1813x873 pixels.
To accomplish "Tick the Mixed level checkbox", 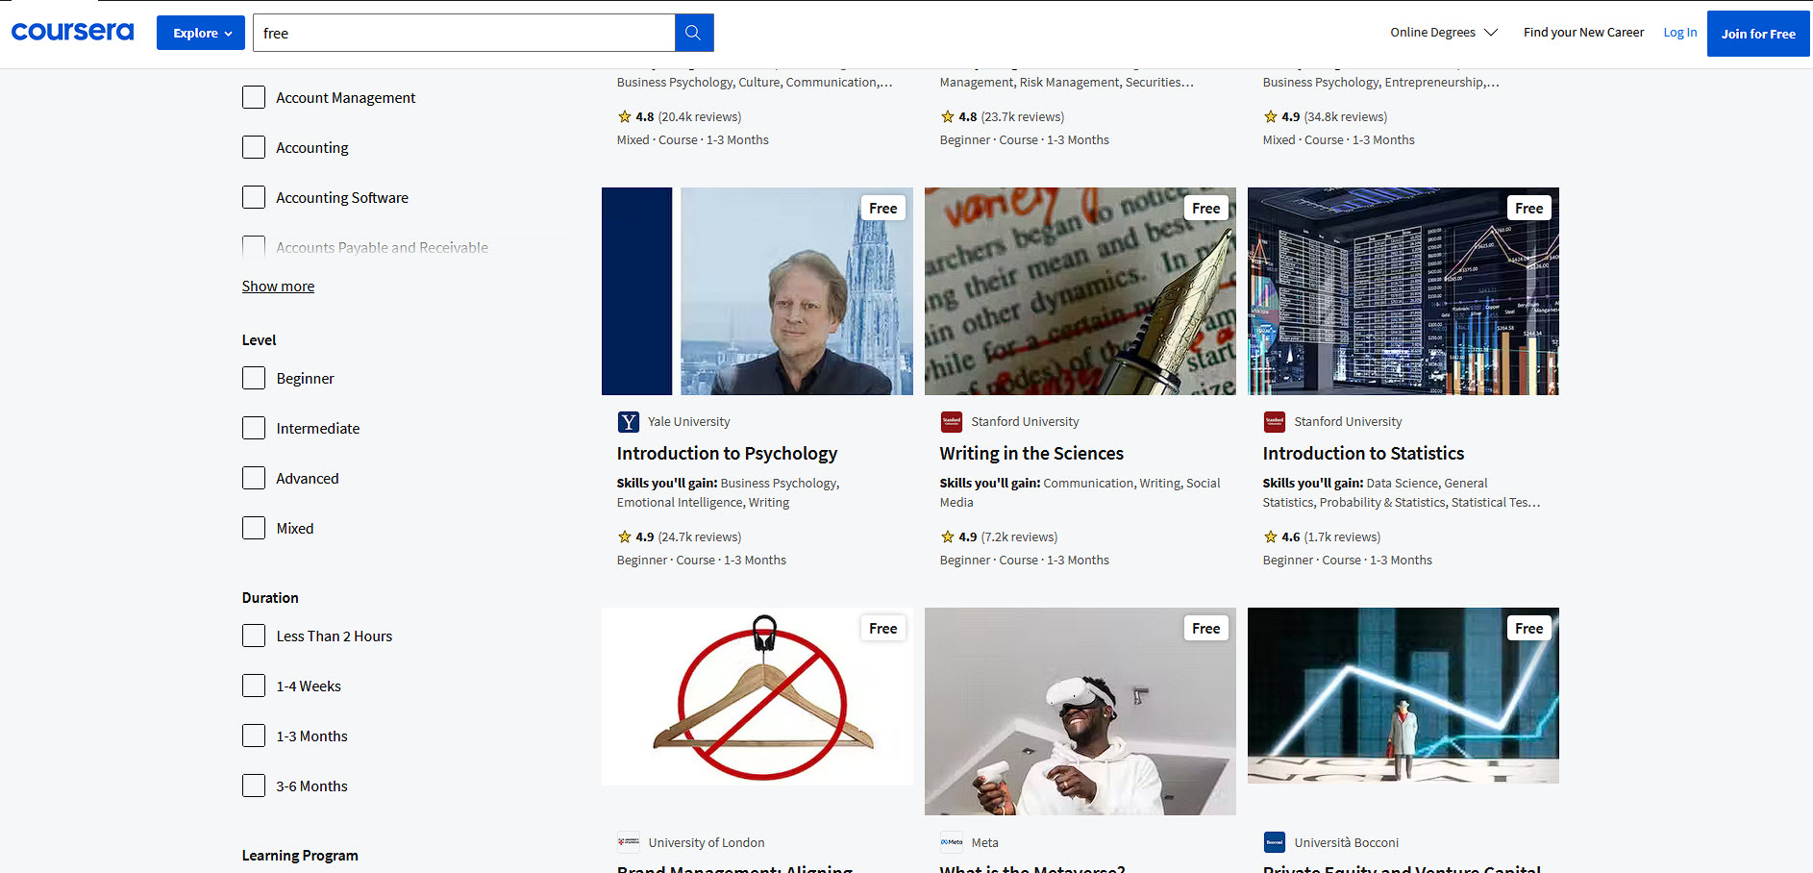I will pos(254,528).
